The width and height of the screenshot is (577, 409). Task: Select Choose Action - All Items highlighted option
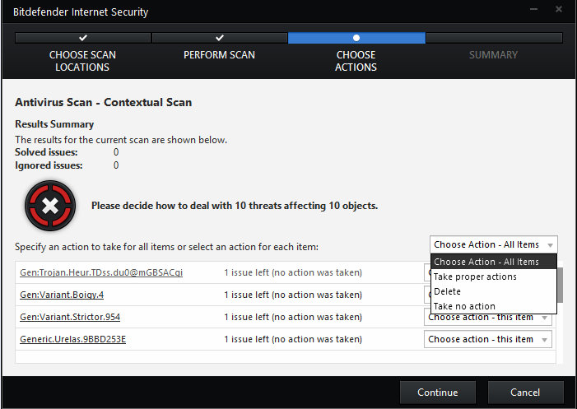point(494,262)
